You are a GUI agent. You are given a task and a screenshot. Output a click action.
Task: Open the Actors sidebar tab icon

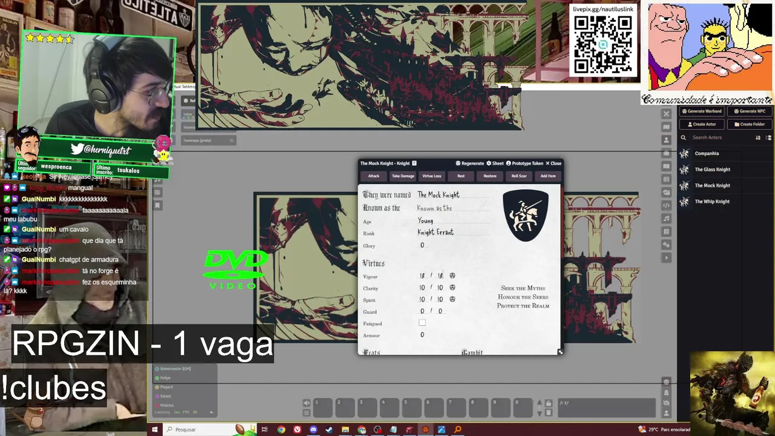pyautogui.click(x=667, y=140)
